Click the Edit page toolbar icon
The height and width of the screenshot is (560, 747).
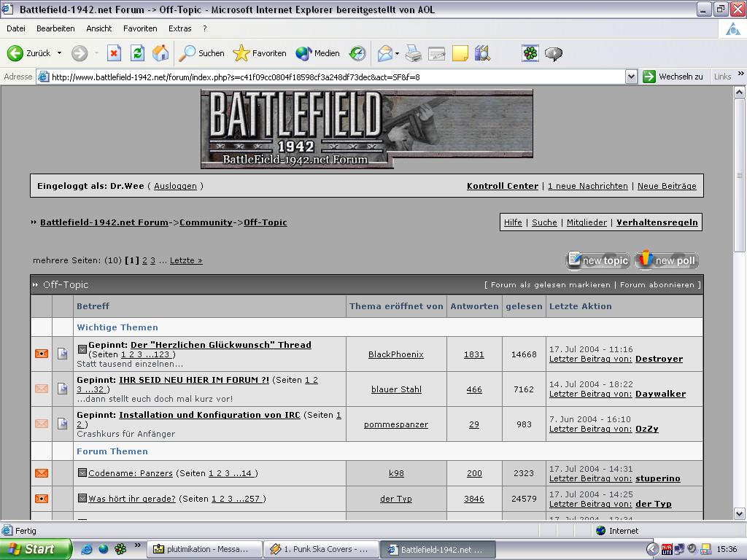(x=436, y=53)
